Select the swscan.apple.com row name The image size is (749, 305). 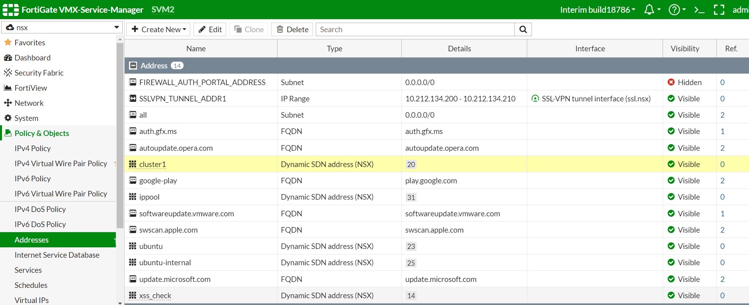[x=168, y=230]
